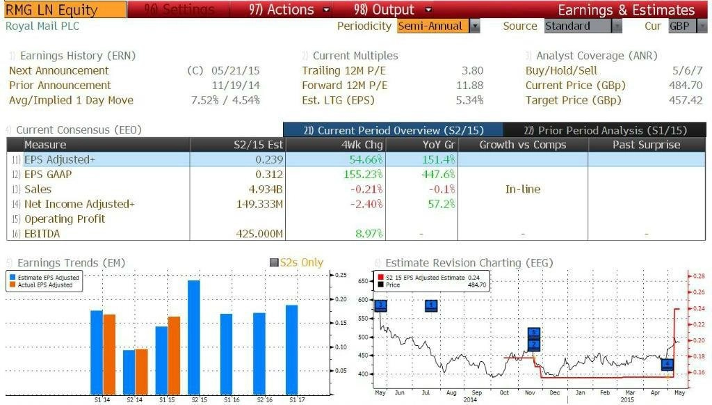Click the Growth vs Comps column header

tap(523, 145)
